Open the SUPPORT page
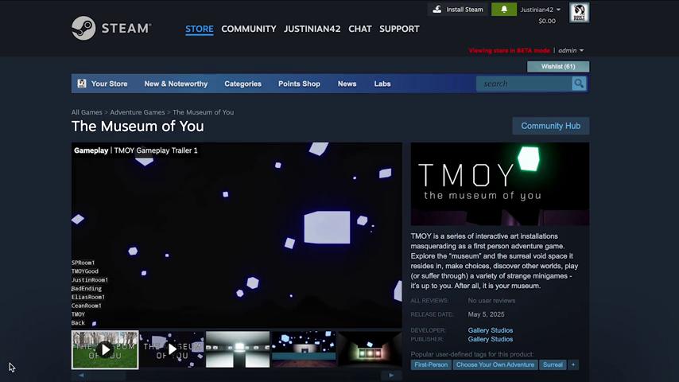This screenshot has height=382, width=679. click(399, 29)
